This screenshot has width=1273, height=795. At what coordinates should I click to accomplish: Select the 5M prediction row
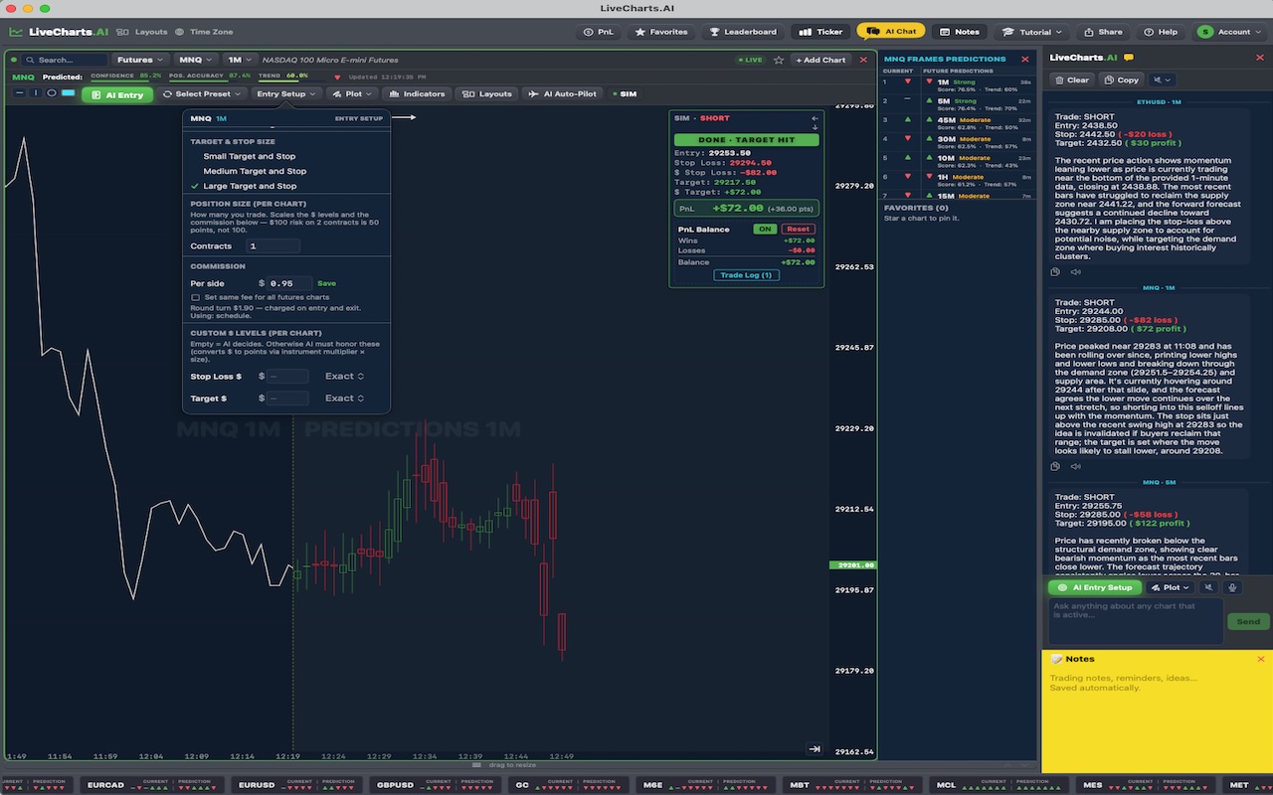click(x=959, y=103)
